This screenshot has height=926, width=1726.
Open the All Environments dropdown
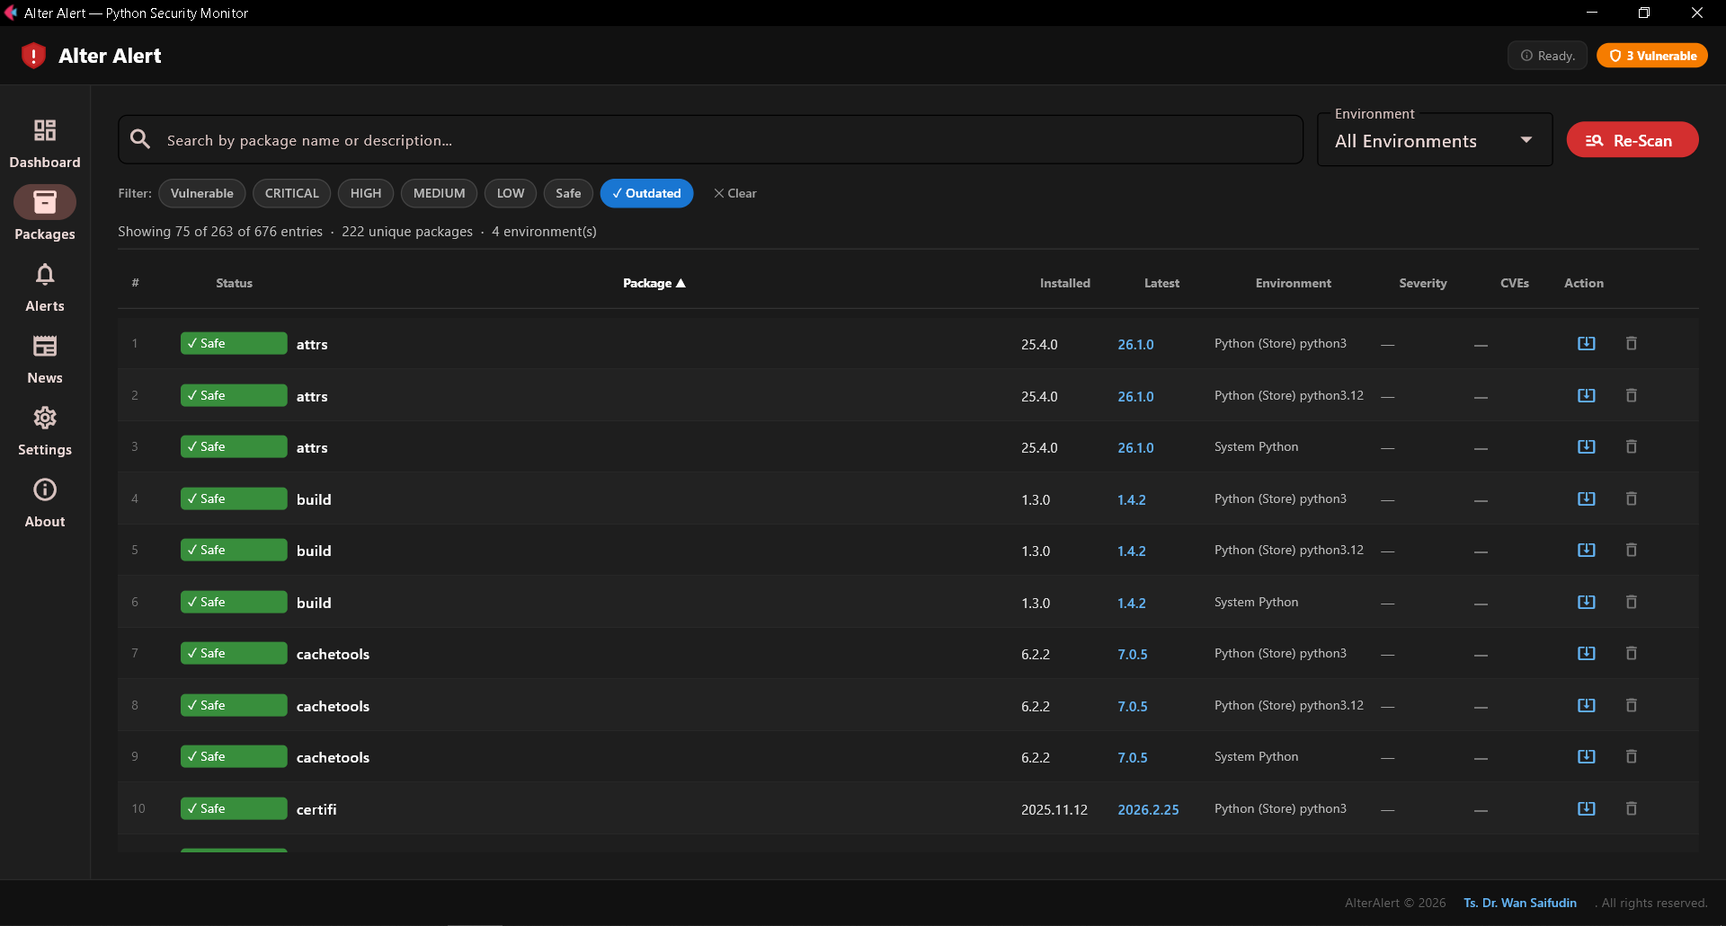click(x=1434, y=140)
